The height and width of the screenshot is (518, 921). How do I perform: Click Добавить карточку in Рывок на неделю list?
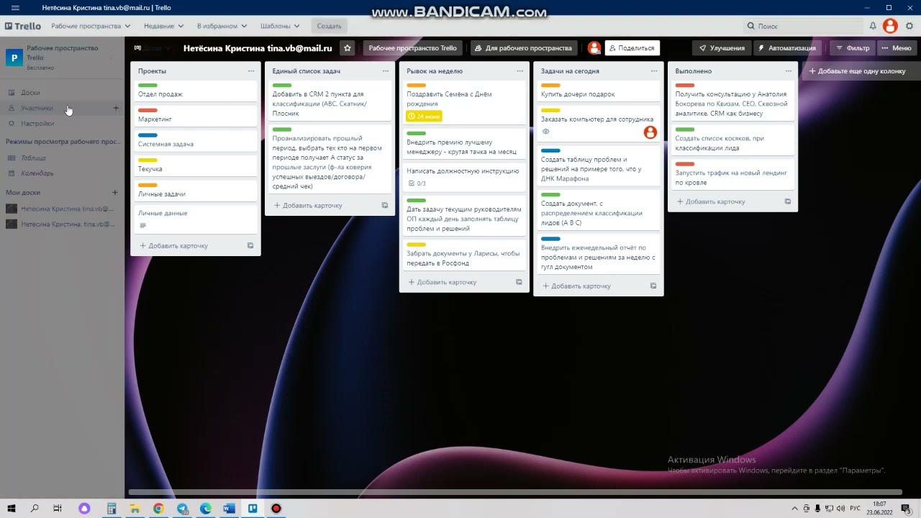coord(443,282)
